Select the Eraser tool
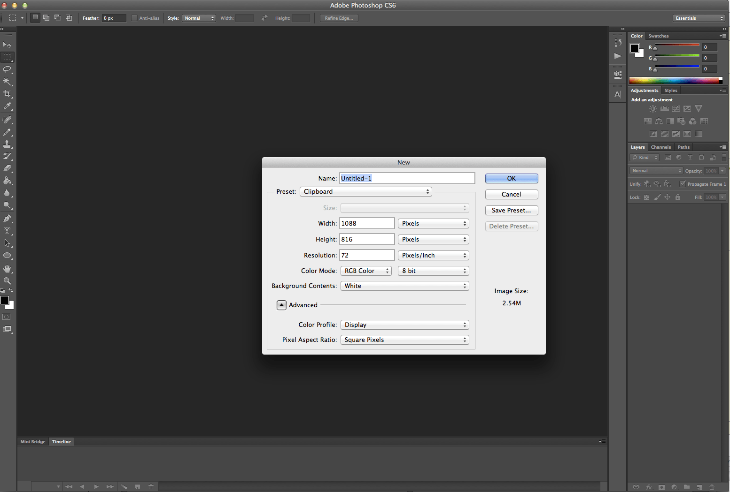 tap(7, 168)
